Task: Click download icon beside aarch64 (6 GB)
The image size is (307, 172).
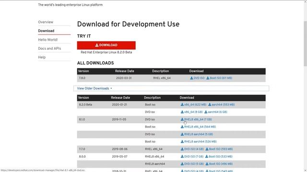Action: tap(206, 112)
